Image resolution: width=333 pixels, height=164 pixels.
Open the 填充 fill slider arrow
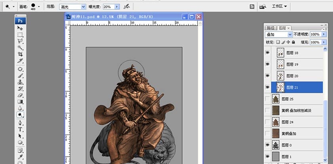324,42
